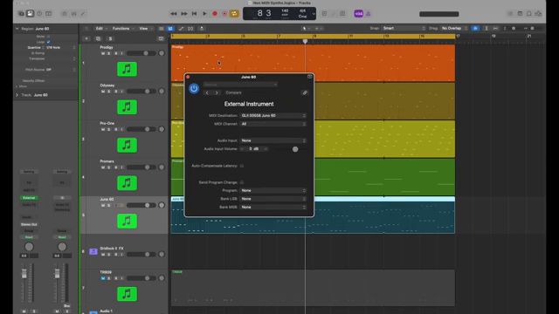Open Quick Help in the control bar
Screen dimensions: 559x314
[x=39, y=14]
